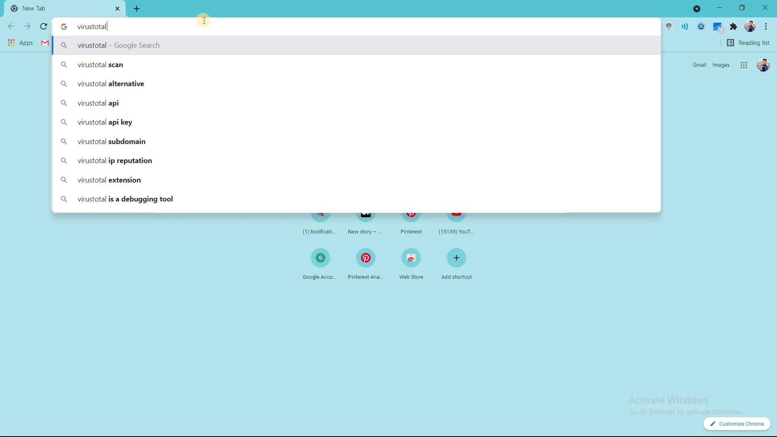
Task: Open the Web Store shortcut
Action: point(411,258)
